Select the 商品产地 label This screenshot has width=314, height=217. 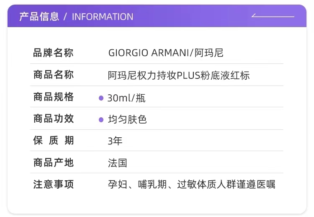coord(54,162)
